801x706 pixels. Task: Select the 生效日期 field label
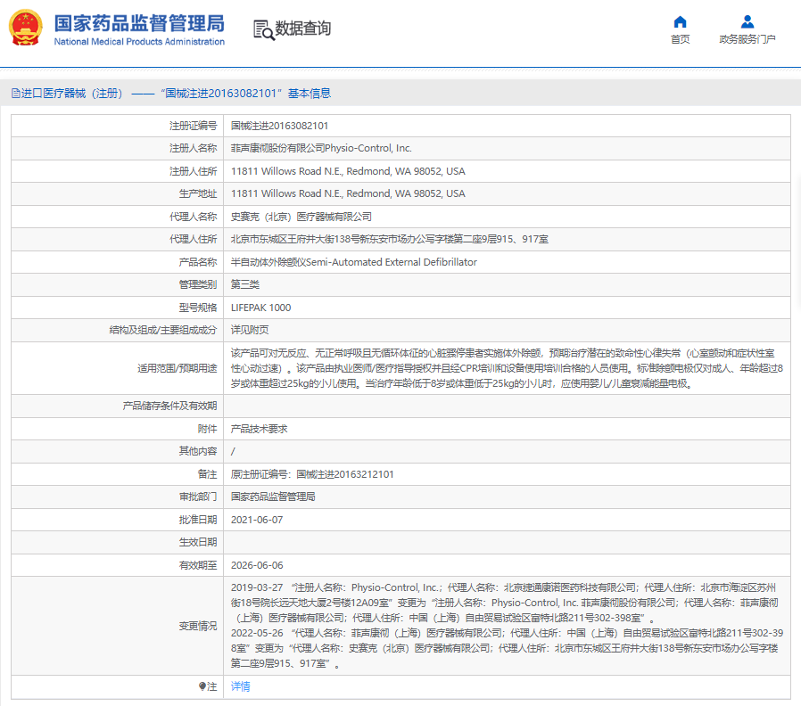coord(198,542)
